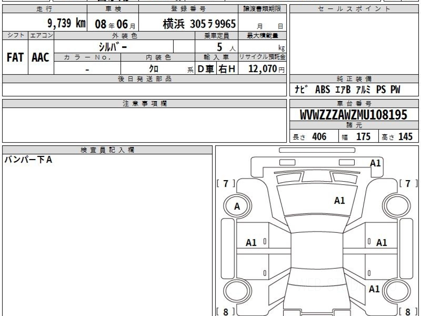Click the A1 mark on the left door

tap(251, 242)
